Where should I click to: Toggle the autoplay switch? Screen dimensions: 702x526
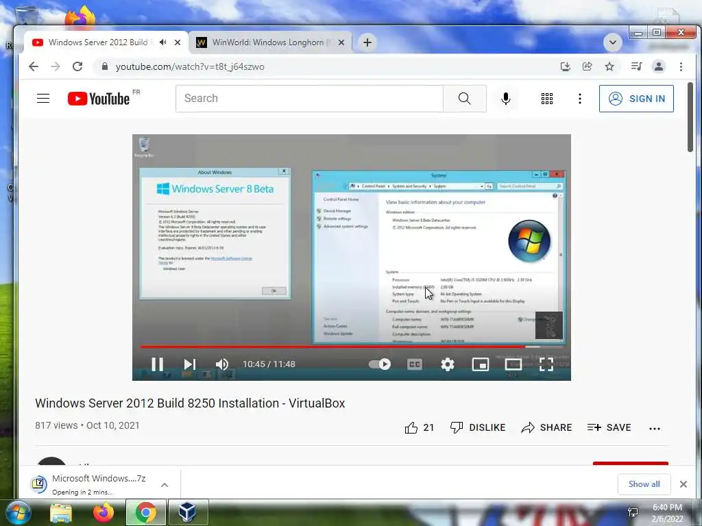(x=380, y=364)
